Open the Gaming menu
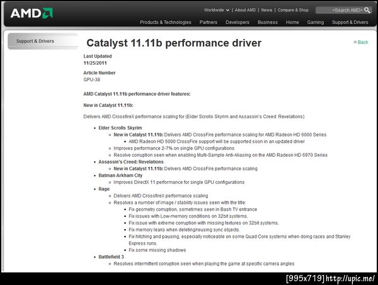The height and width of the screenshot is (285, 378). click(x=316, y=22)
